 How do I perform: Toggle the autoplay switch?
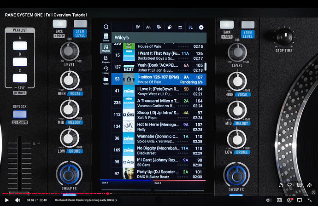[x=268, y=200]
